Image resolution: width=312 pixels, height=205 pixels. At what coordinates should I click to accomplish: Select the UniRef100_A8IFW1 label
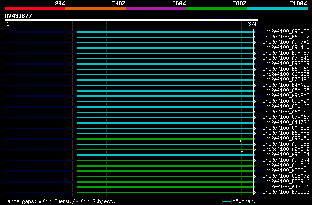click(286, 170)
